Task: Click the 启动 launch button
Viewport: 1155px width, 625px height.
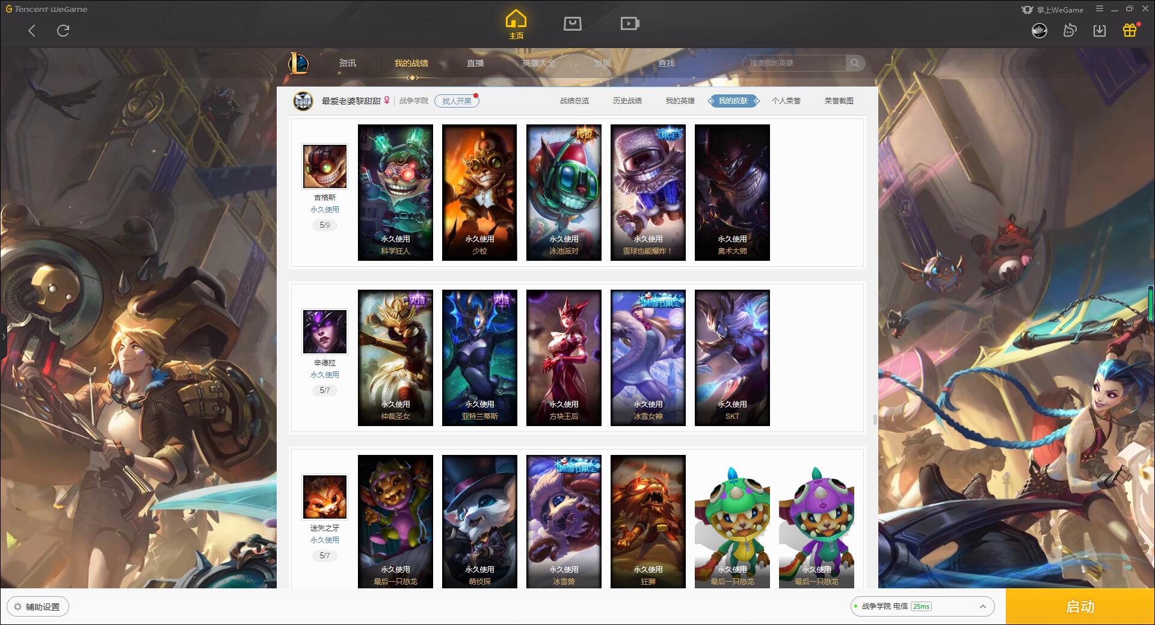Action: (1080, 607)
